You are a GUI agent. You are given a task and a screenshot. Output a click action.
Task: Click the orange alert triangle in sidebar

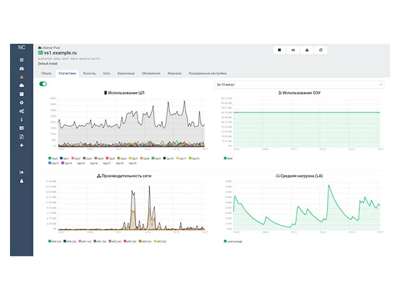click(22, 77)
